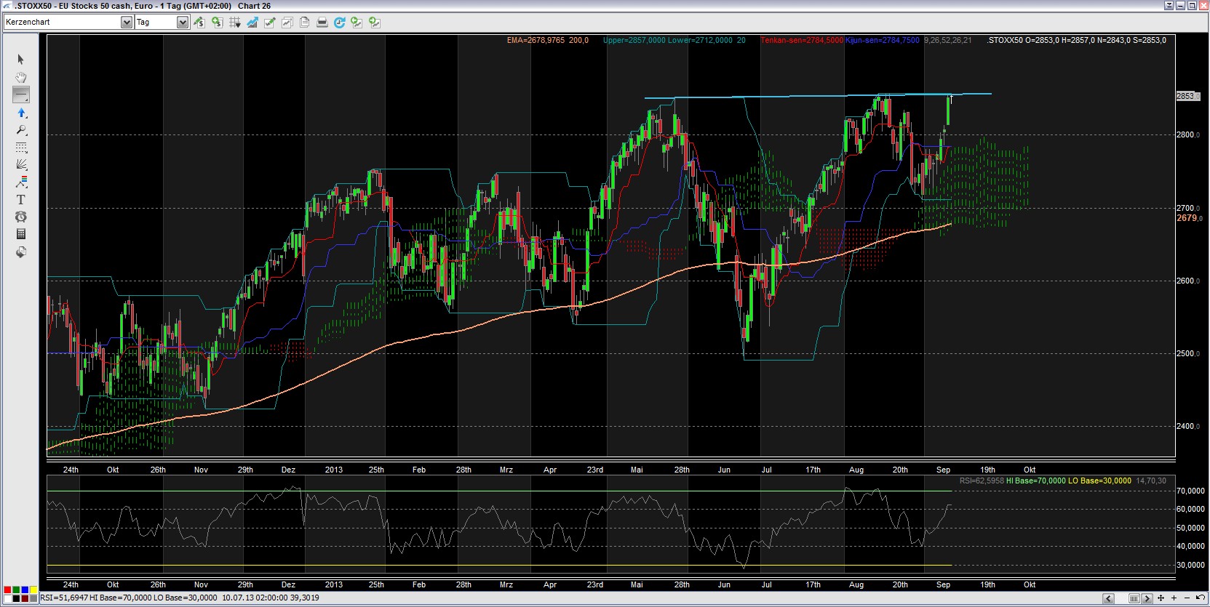The height and width of the screenshot is (607, 1210).
Task: Click the refresh chart clock icon
Action: pos(339,23)
